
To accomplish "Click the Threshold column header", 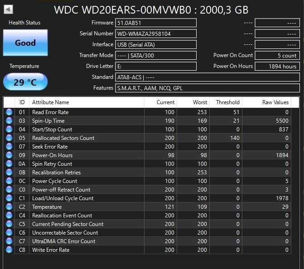I will click(226, 102).
